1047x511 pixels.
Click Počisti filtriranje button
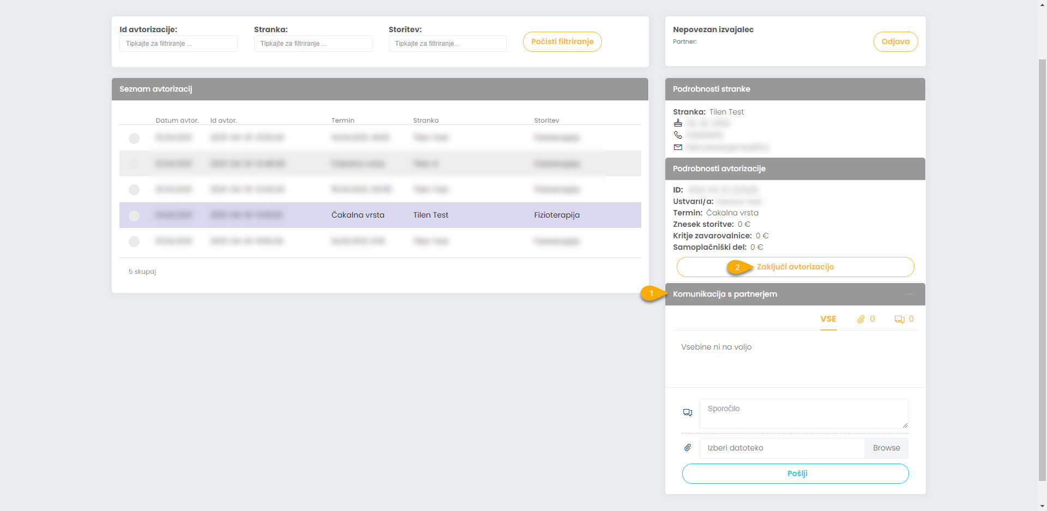562,42
